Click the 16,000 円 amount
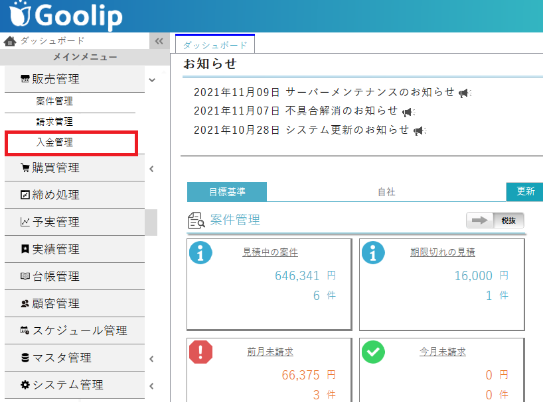Screen dimensions: 543x402 coord(481,276)
